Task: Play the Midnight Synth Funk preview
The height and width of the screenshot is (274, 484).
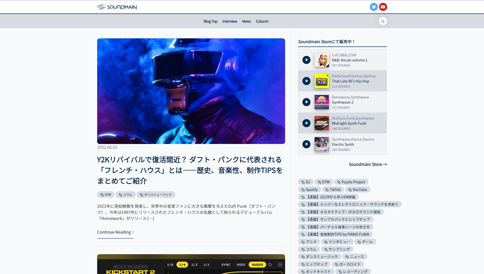Action: pyautogui.click(x=306, y=123)
